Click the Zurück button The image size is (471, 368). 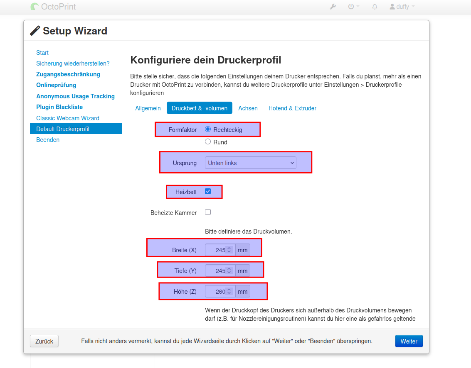44,341
